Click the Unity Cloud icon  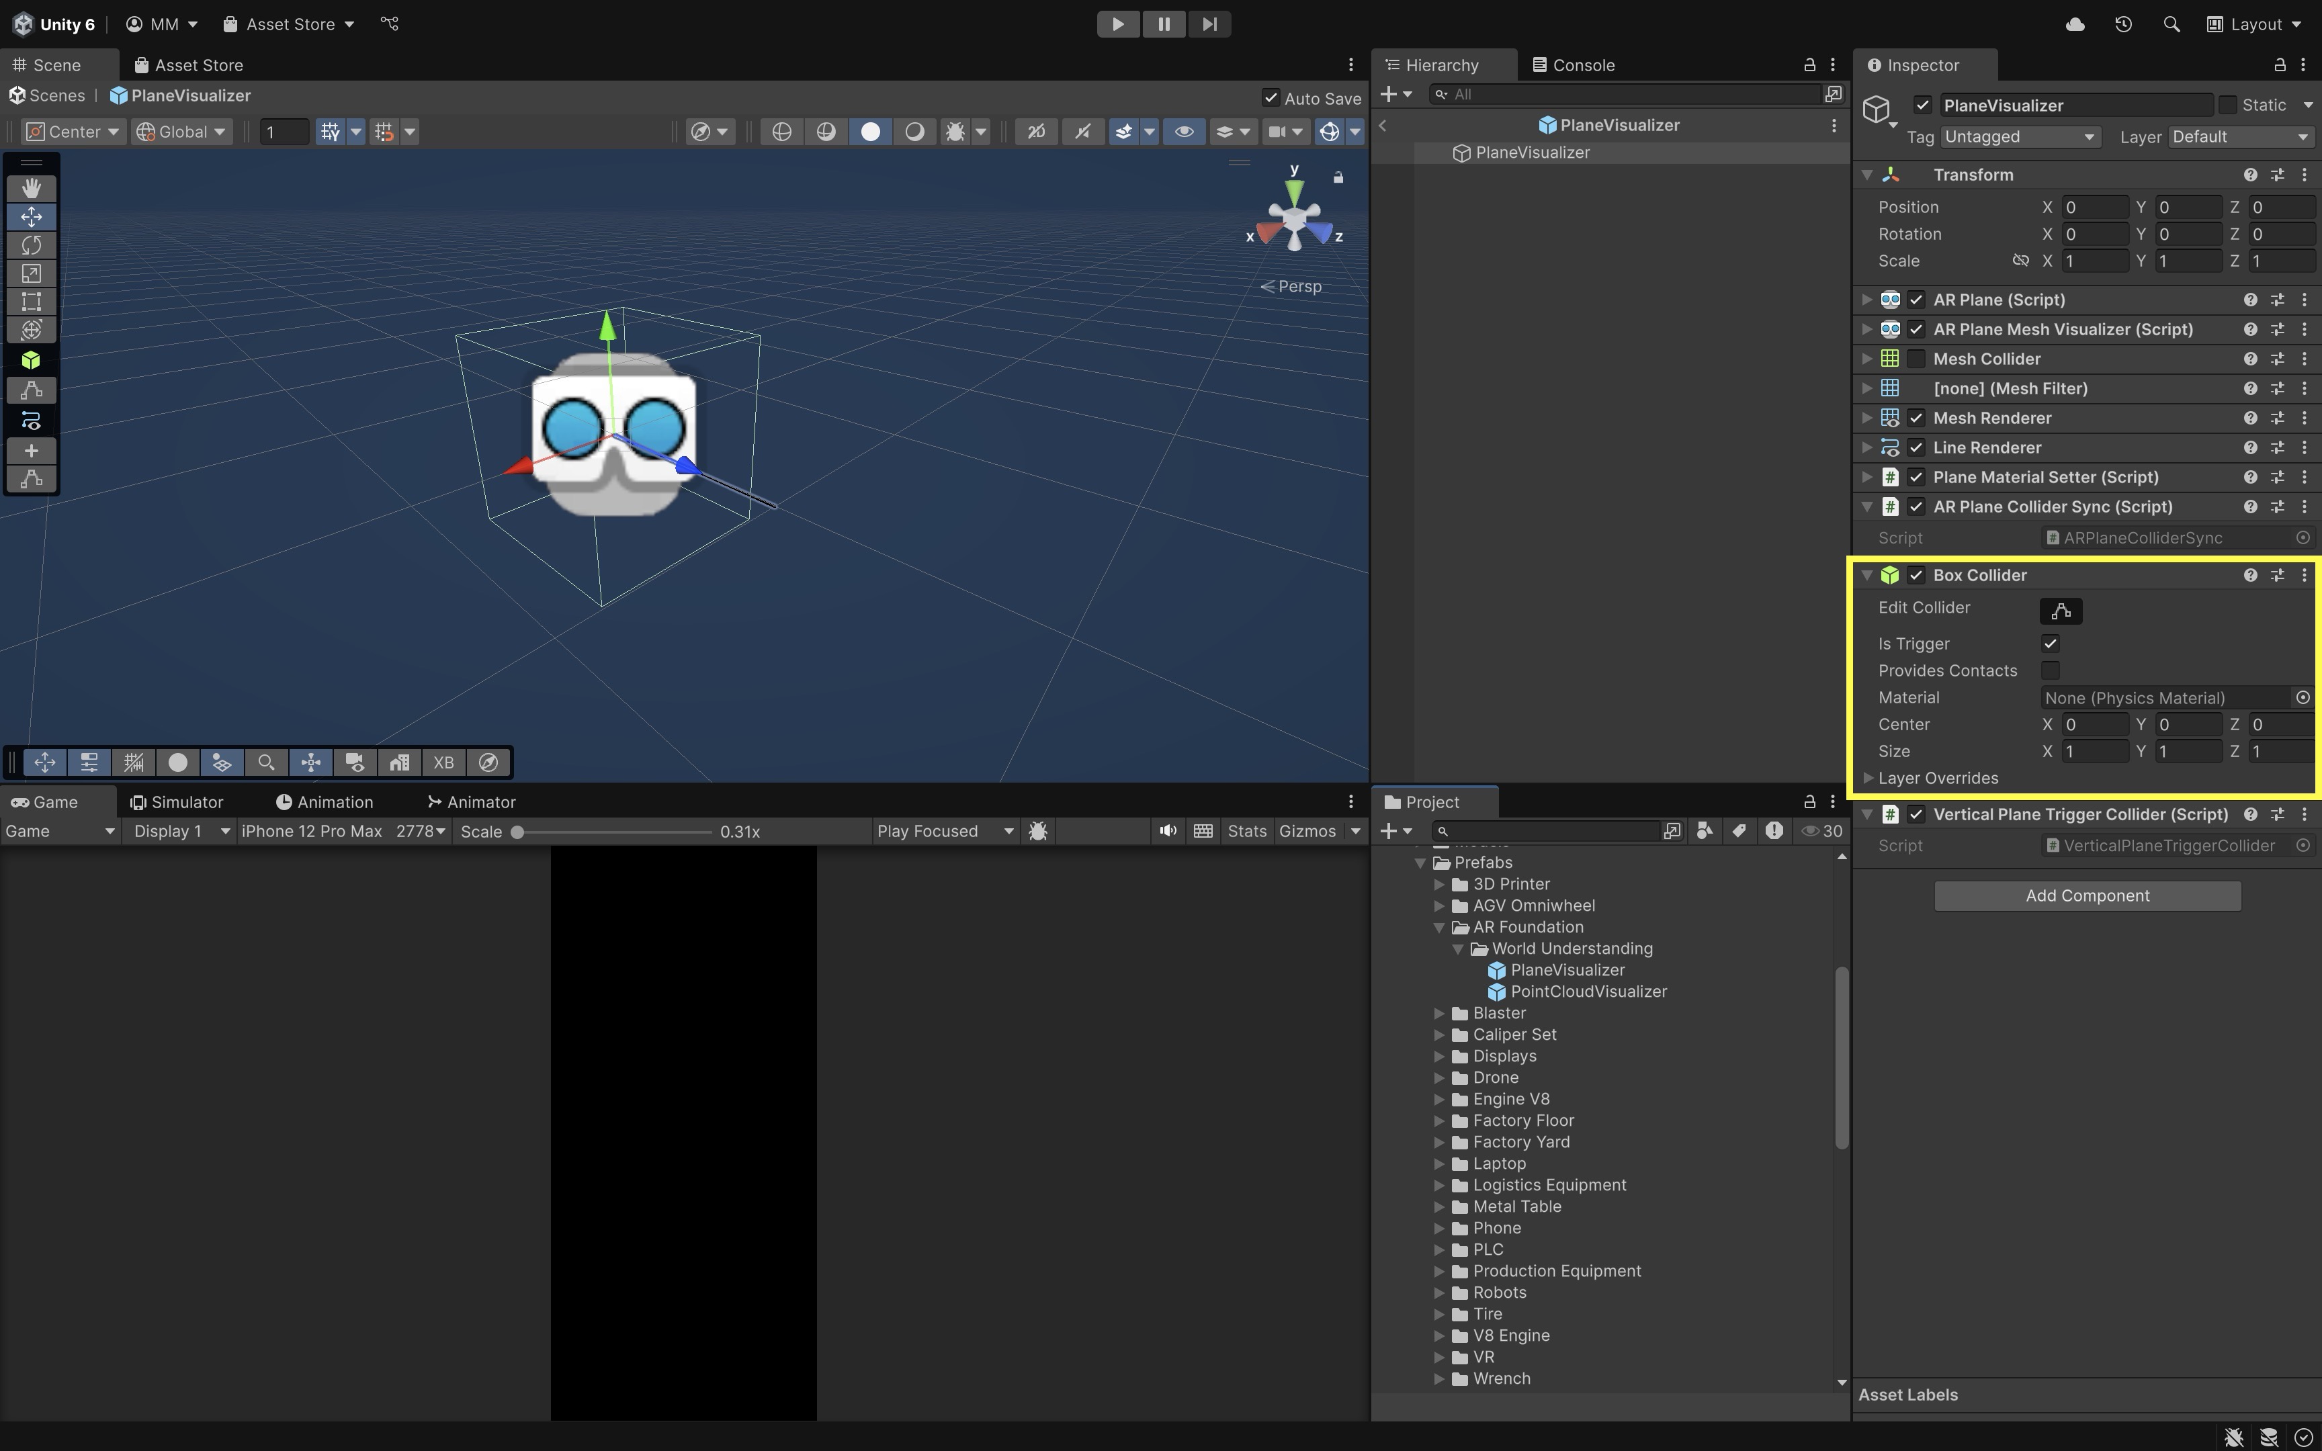click(2075, 24)
